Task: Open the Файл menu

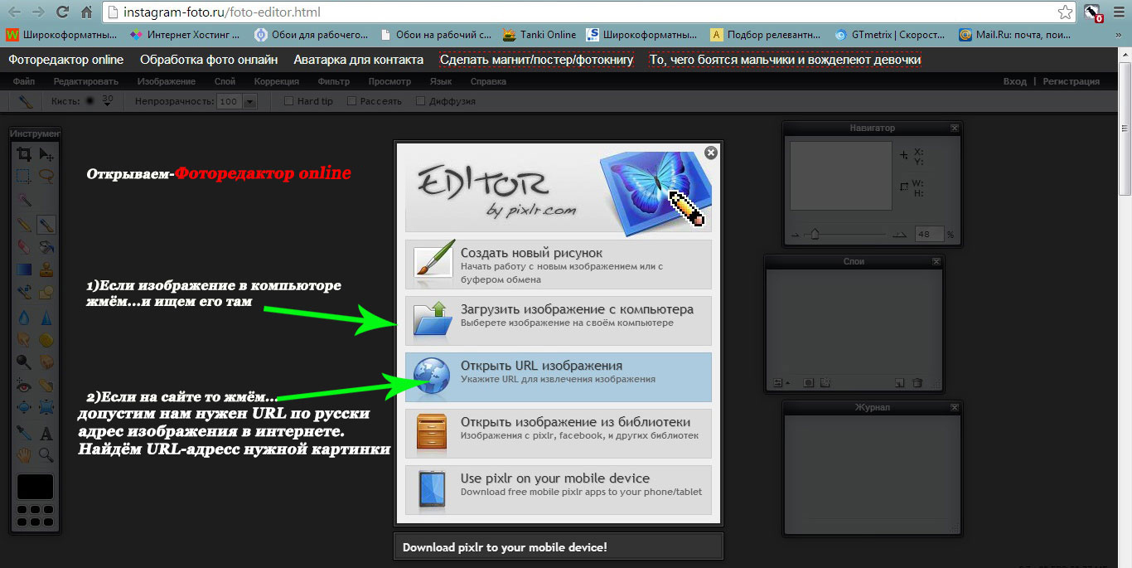Action: (24, 81)
